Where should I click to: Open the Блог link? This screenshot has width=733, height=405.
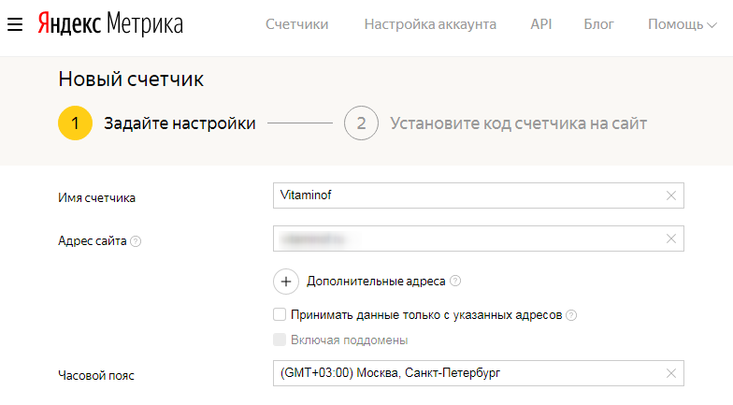tap(599, 24)
